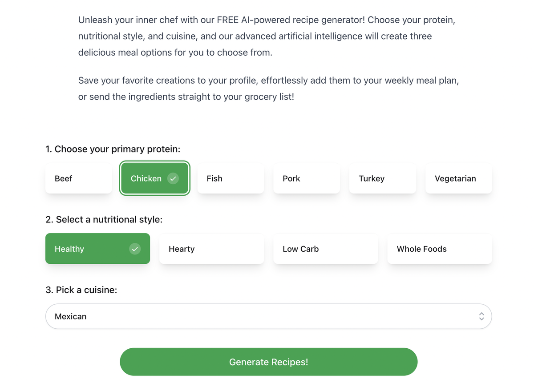The image size is (534, 383).
Task: Click the "Unleash your inner chef" paragraph
Action: [x=266, y=36]
